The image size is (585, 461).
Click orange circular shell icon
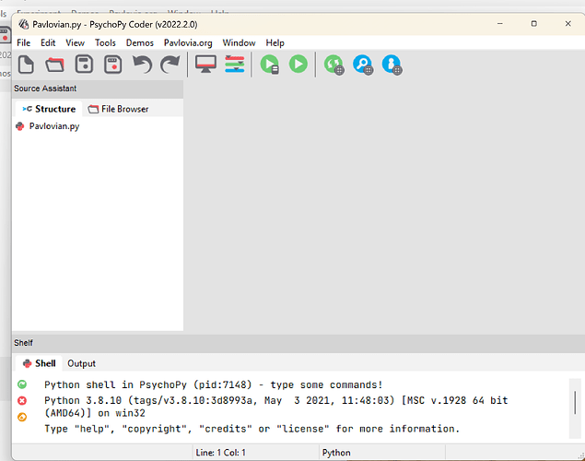click(22, 417)
